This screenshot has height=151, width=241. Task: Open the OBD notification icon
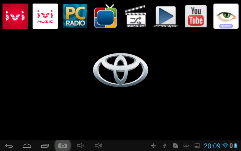[x=186, y=146]
